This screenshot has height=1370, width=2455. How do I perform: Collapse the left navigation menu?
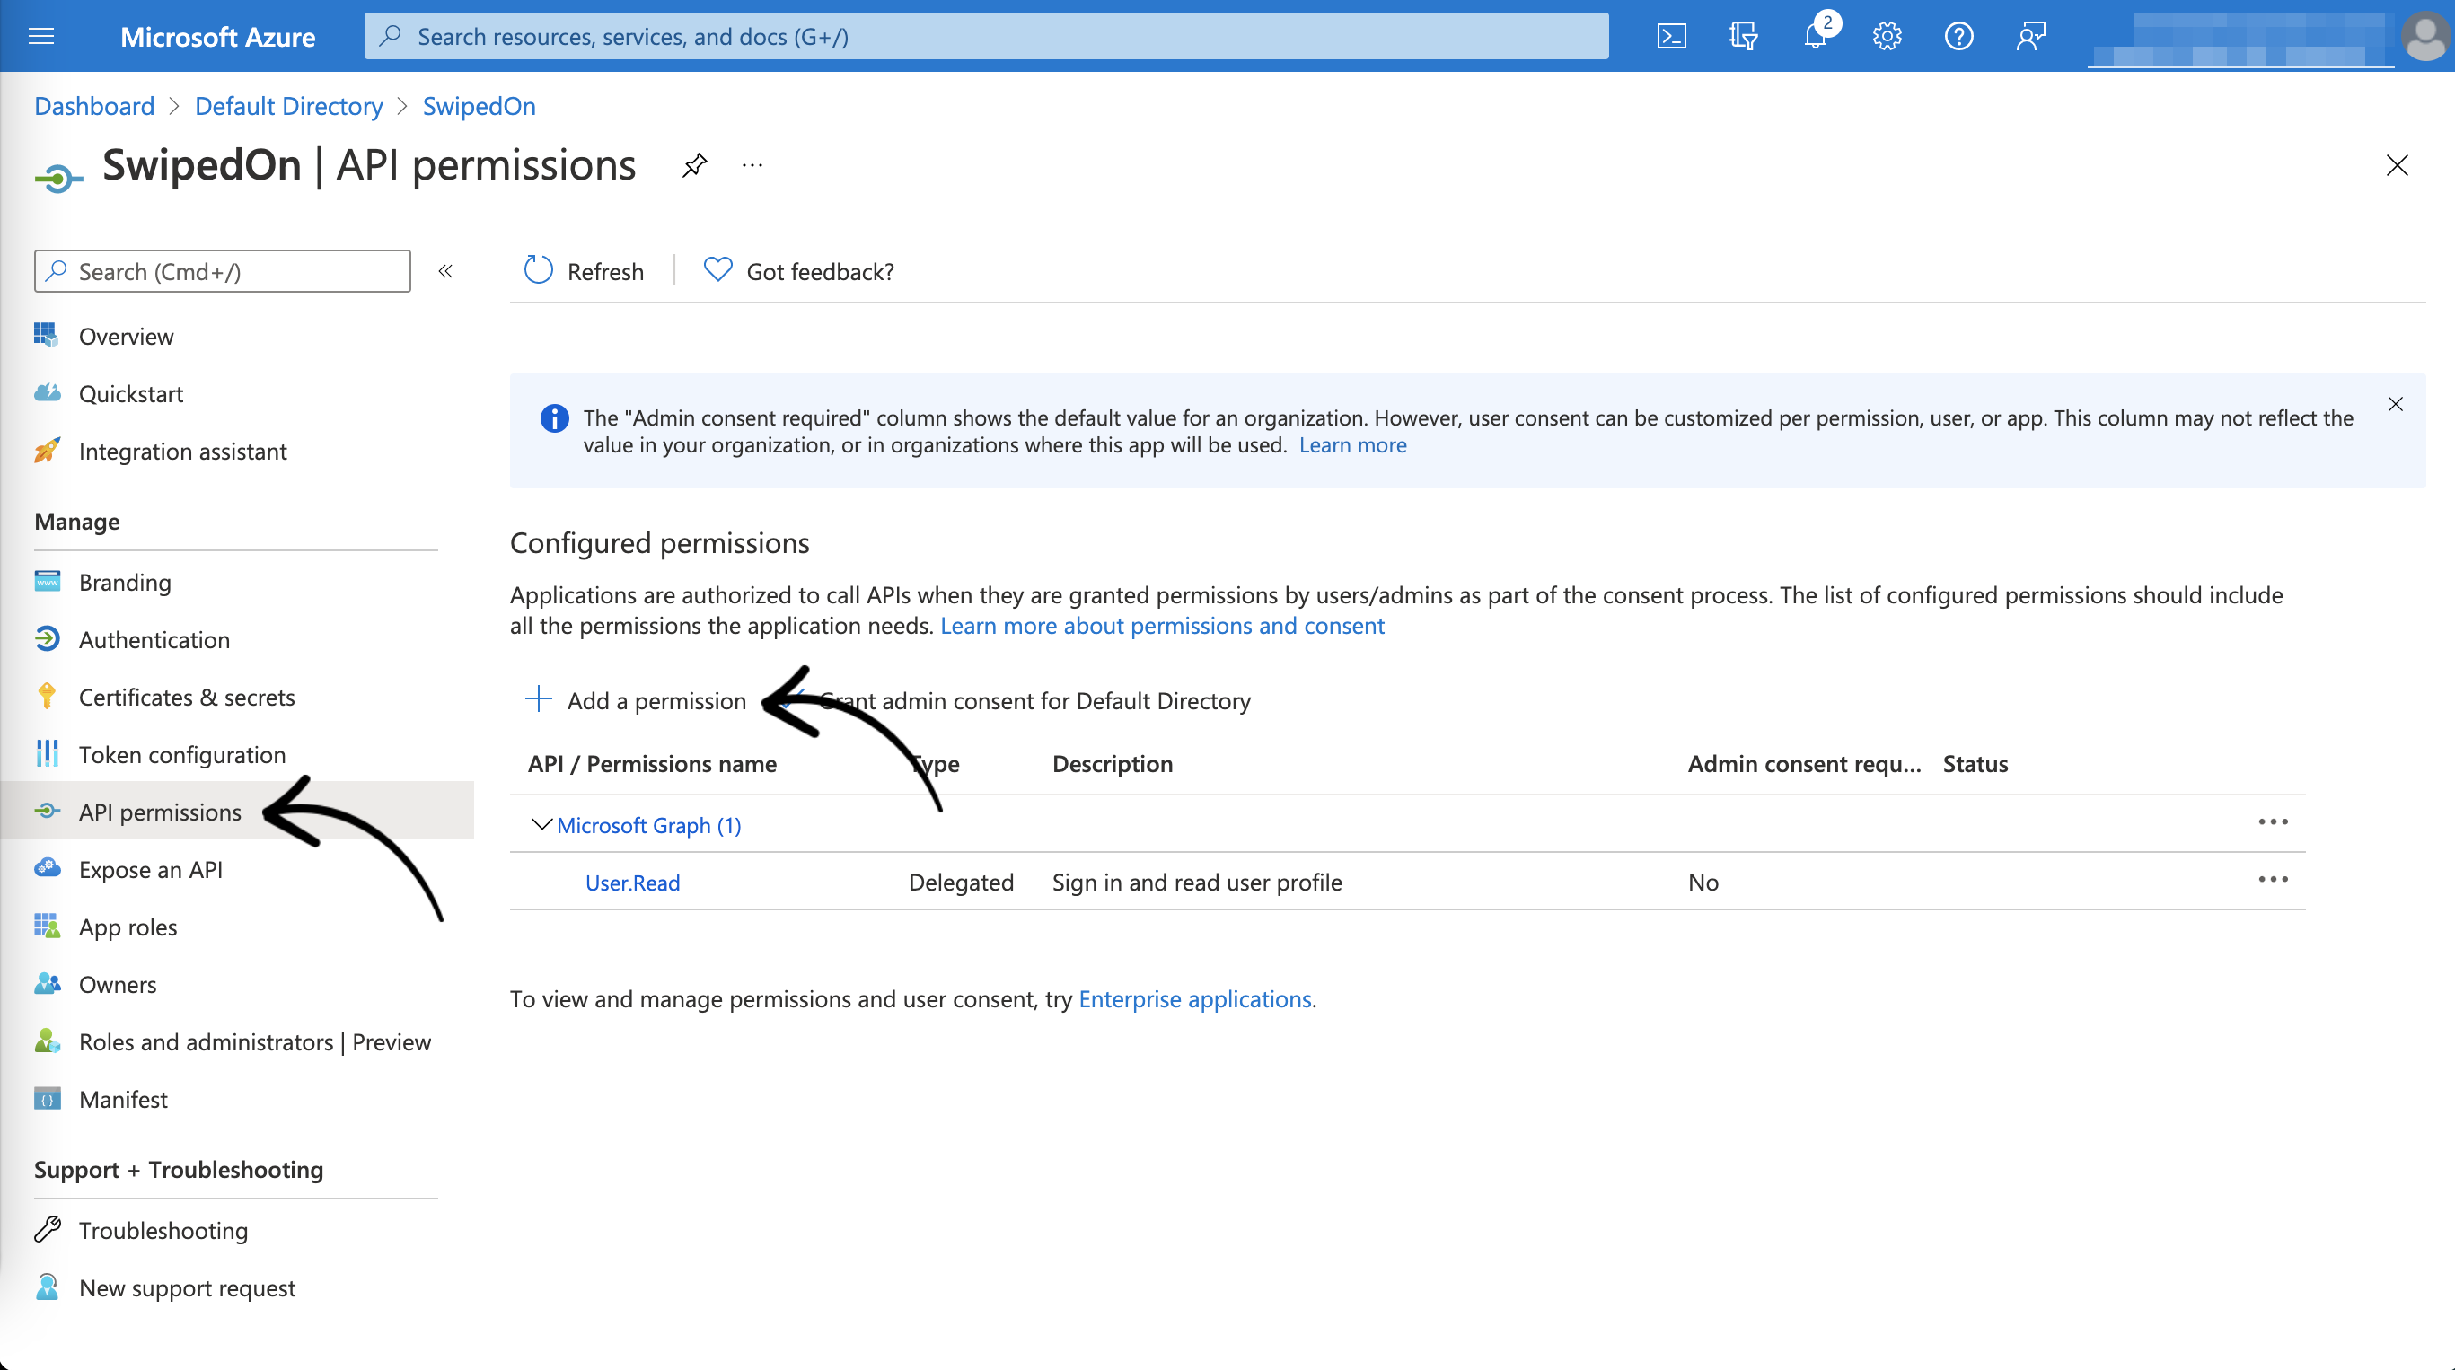(445, 271)
